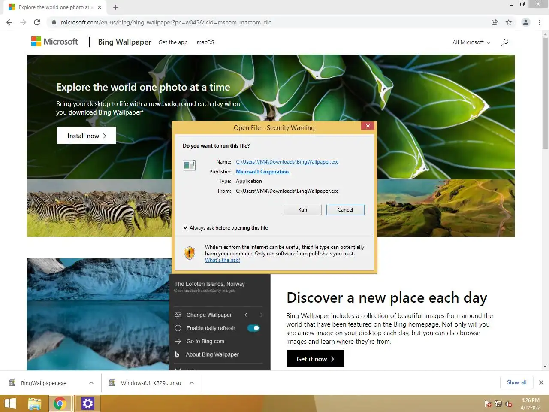
Task: Open options chevron for BingWallpaper.exe download
Action: coord(91,383)
